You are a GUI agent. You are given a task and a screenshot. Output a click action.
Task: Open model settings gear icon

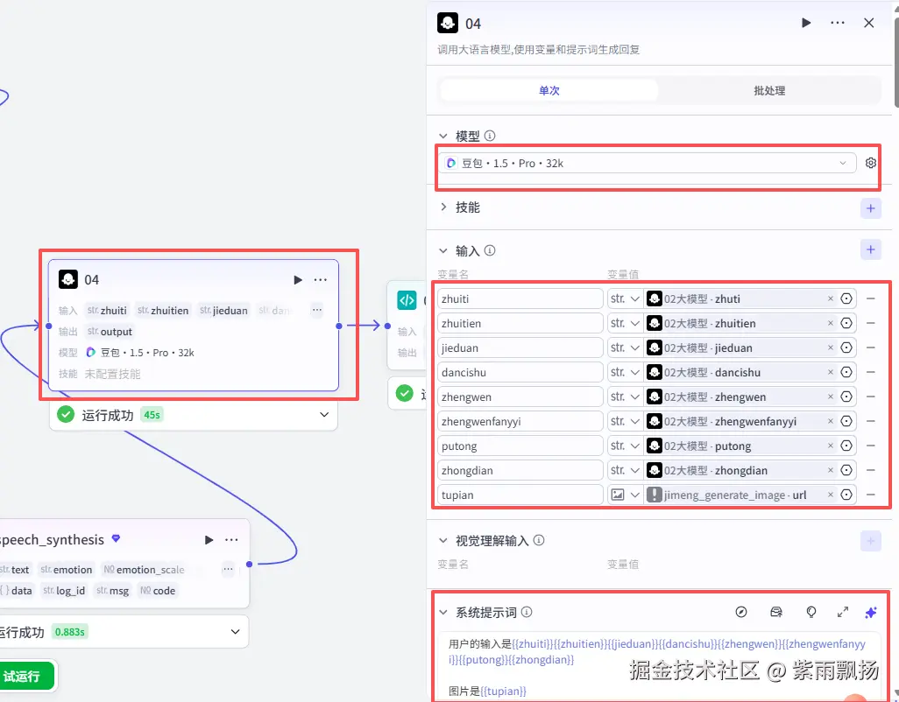pyautogui.click(x=871, y=163)
